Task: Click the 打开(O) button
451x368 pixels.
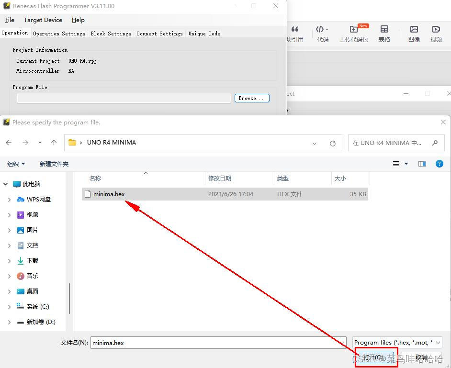Action: pyautogui.click(x=373, y=357)
